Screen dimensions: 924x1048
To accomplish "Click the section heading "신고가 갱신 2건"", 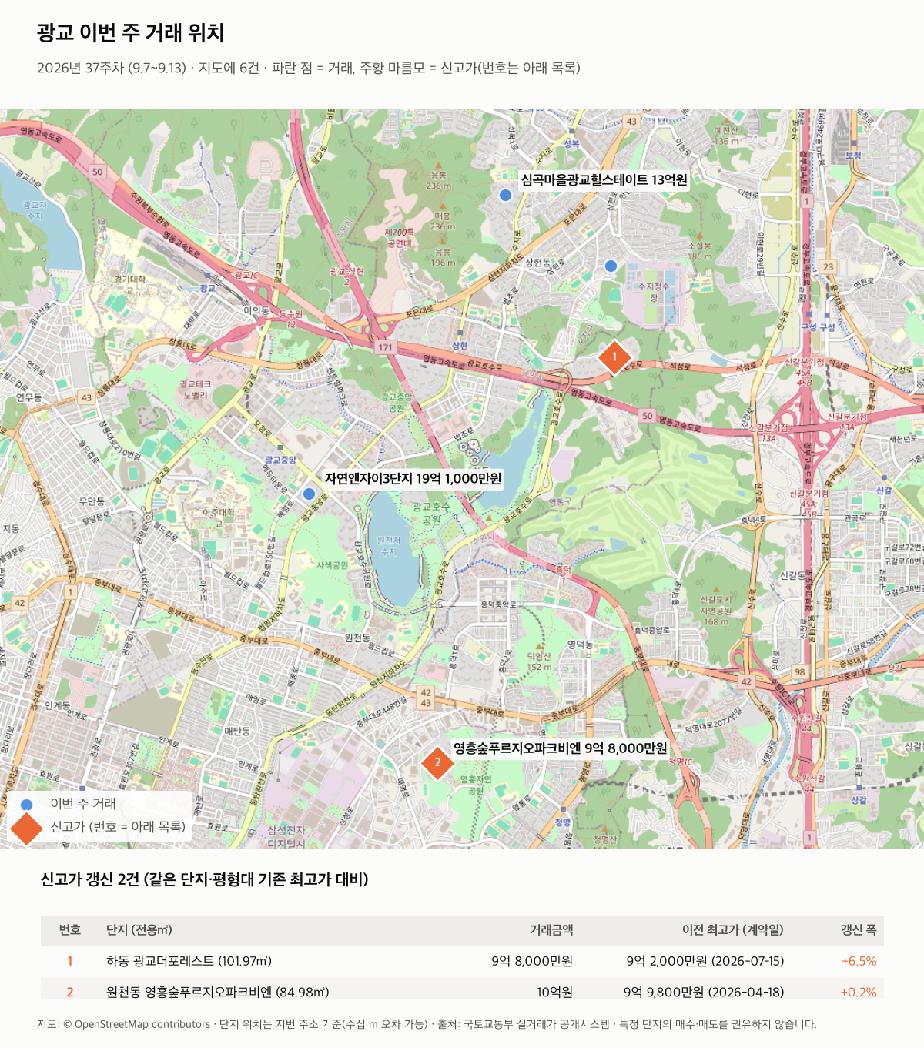I will (x=204, y=879).
